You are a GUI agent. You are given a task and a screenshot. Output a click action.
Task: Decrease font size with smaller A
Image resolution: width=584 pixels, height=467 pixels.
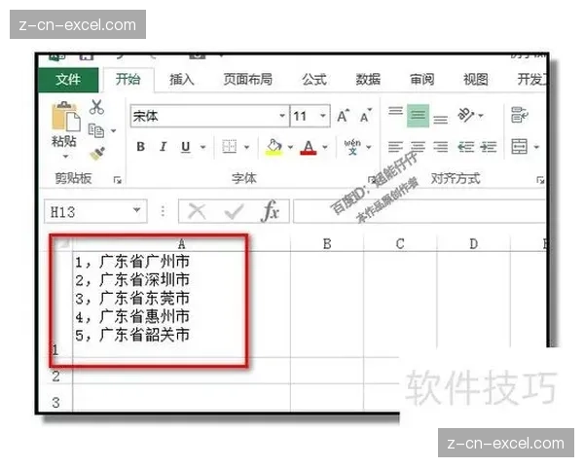tap(366, 116)
